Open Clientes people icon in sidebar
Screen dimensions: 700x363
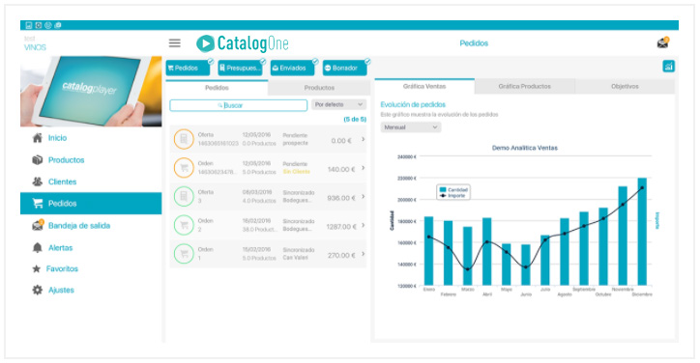point(38,181)
